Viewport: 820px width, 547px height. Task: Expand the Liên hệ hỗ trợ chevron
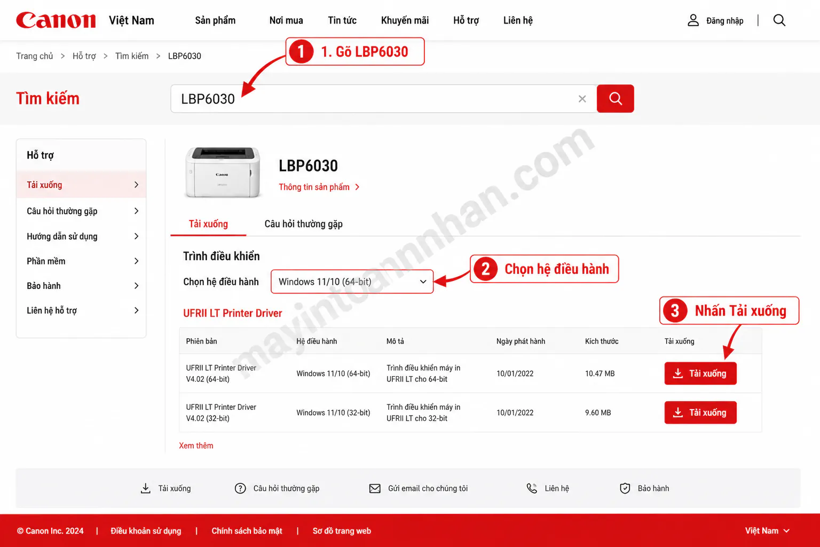click(x=136, y=310)
